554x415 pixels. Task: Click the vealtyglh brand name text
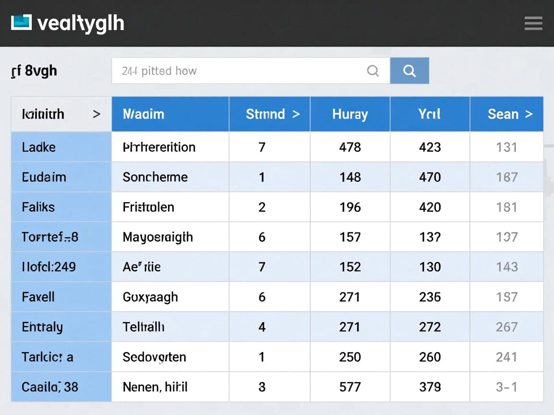80,23
